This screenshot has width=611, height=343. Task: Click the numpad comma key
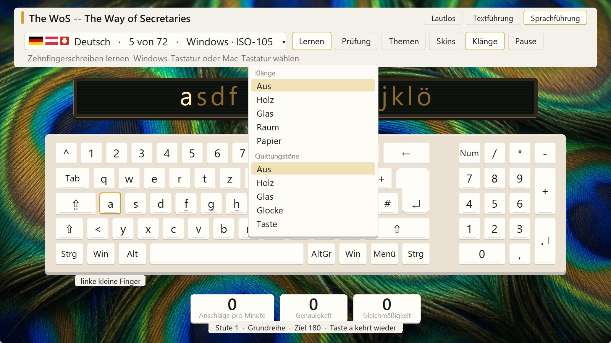coord(520,254)
